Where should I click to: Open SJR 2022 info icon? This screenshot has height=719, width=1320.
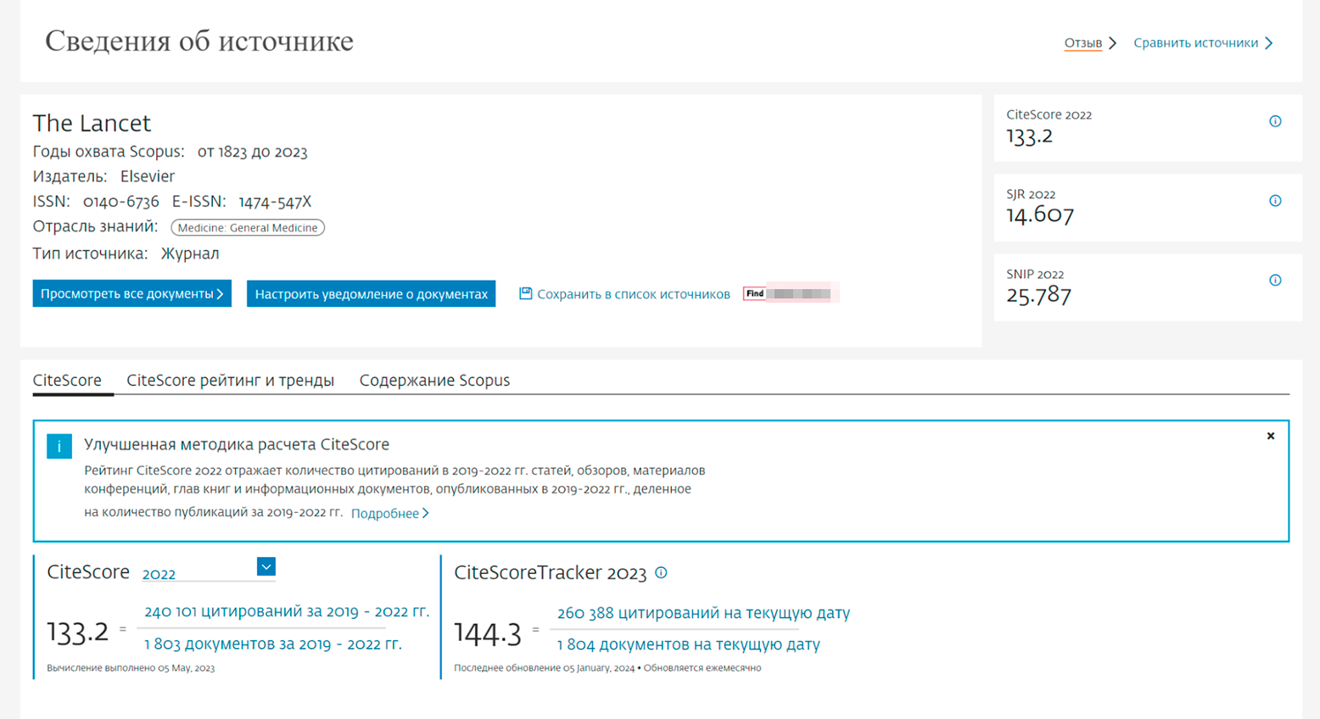1274,201
